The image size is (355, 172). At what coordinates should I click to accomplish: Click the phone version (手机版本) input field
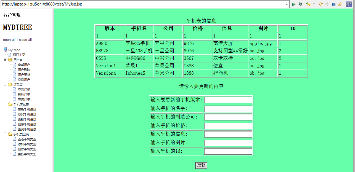pyautogui.click(x=228, y=100)
